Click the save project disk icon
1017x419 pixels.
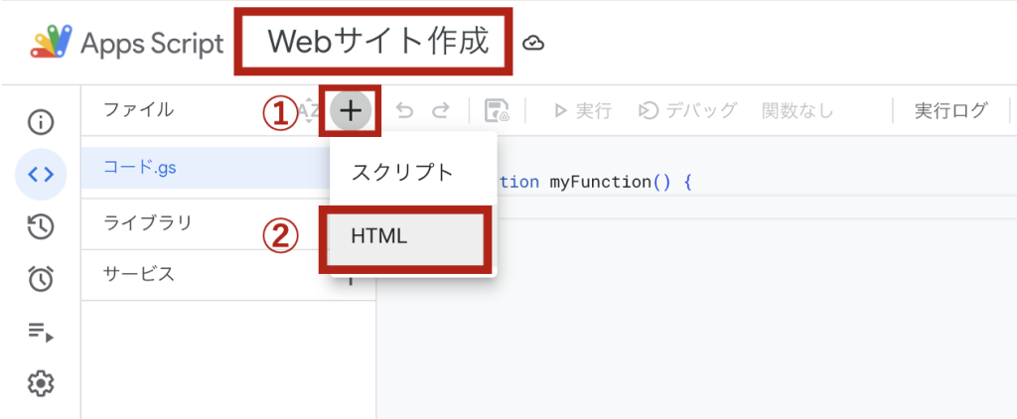pos(497,111)
